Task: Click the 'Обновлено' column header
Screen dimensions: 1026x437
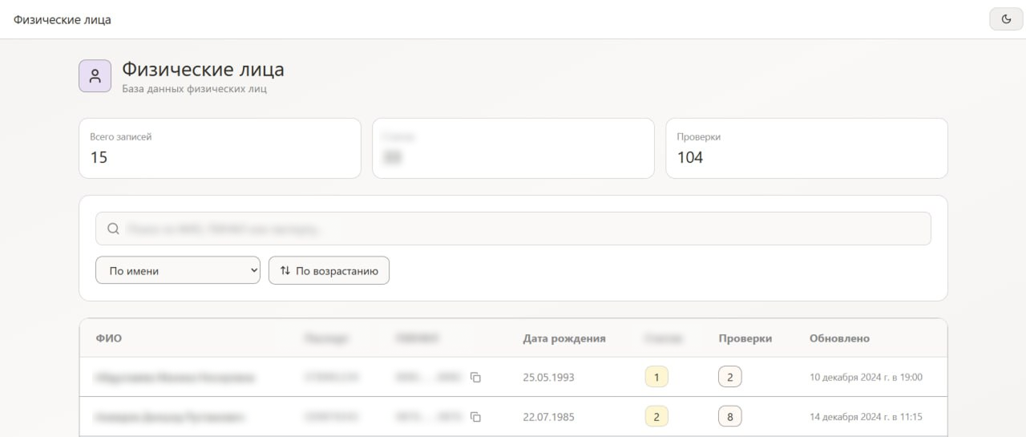Action: click(839, 338)
